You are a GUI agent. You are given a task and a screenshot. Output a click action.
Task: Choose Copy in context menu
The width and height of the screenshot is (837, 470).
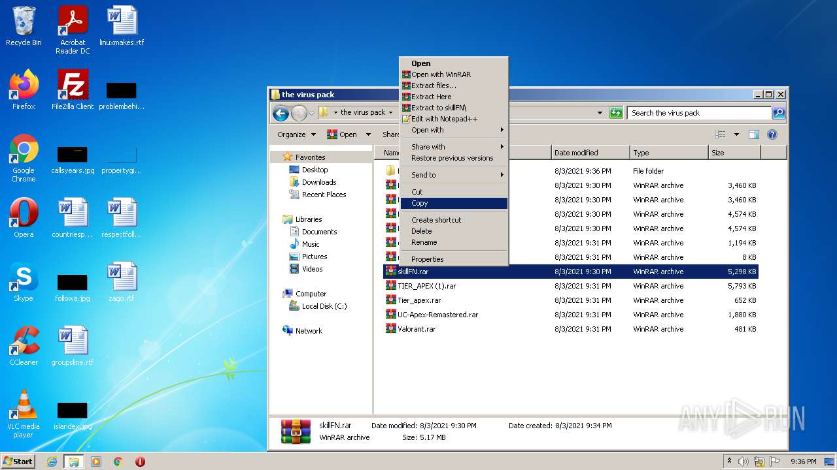454,203
